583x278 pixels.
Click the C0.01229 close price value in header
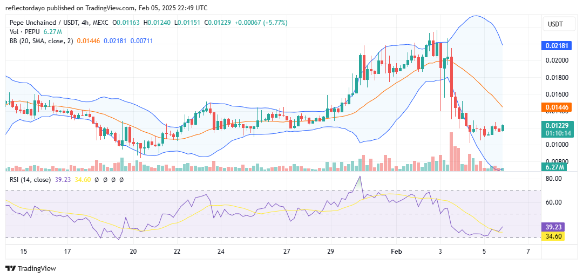[218, 23]
